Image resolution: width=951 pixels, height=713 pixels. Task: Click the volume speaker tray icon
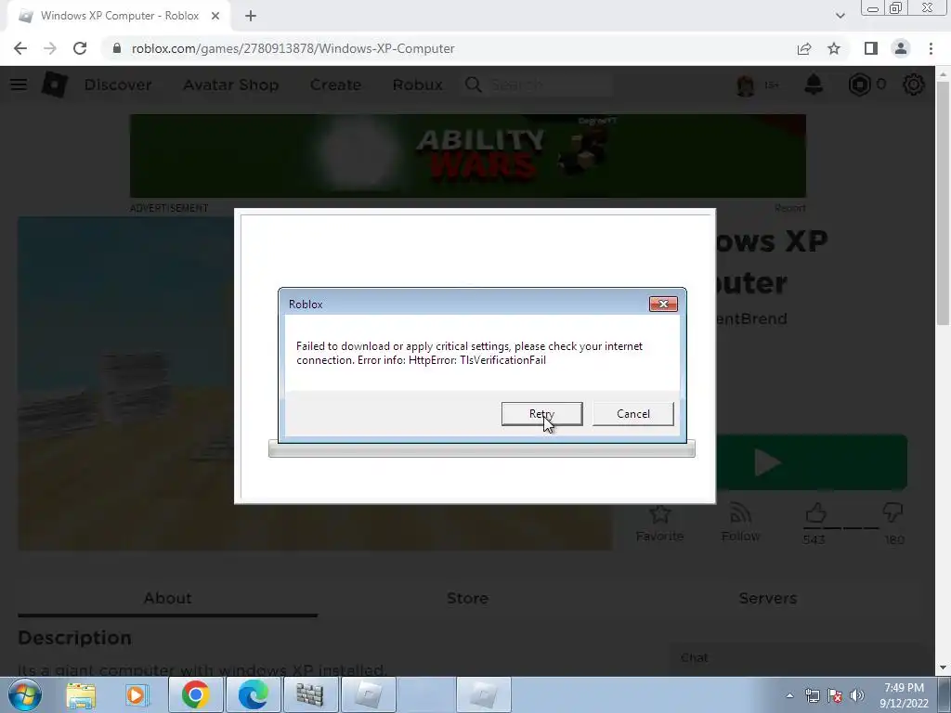coord(857,695)
